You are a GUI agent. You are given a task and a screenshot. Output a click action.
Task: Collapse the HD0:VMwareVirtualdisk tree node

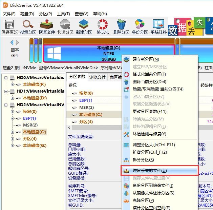(x=6, y=78)
